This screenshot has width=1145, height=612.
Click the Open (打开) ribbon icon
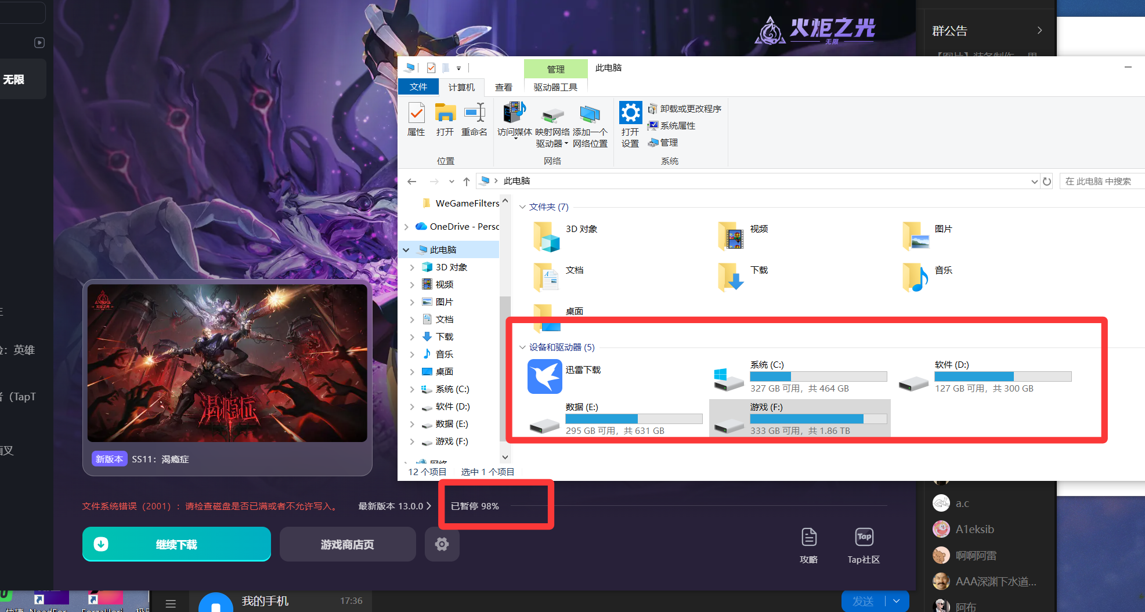click(x=445, y=119)
